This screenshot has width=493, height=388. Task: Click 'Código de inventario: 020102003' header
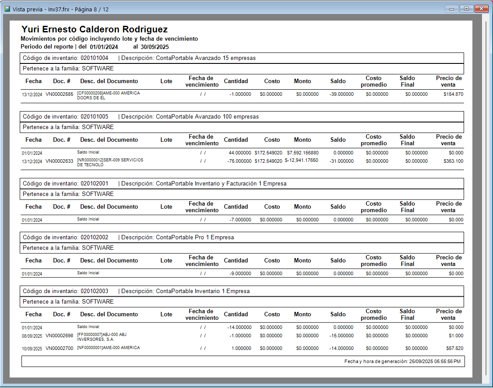(x=65, y=291)
